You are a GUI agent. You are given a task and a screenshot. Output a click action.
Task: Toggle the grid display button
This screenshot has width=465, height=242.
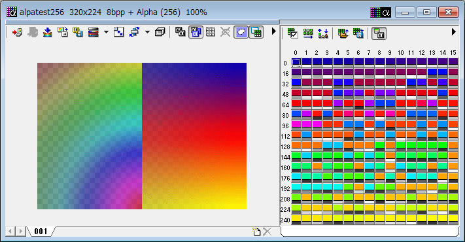[x=210, y=32]
